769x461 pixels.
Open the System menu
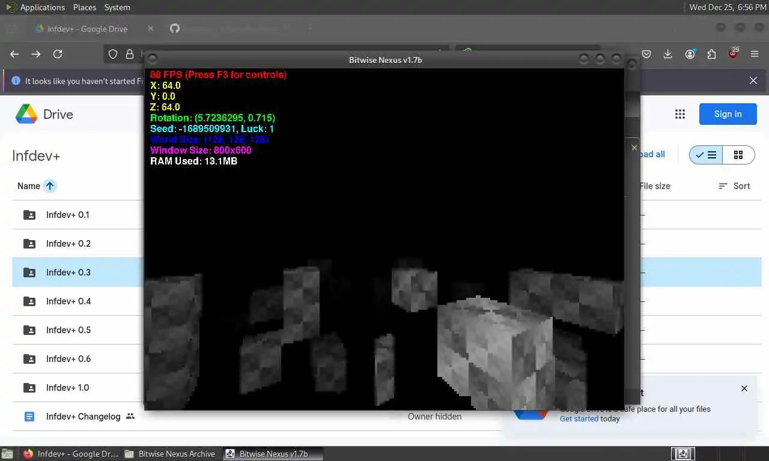coord(117,7)
